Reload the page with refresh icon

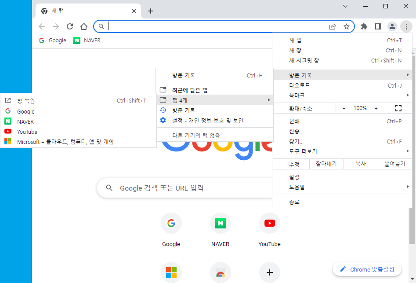[70, 26]
